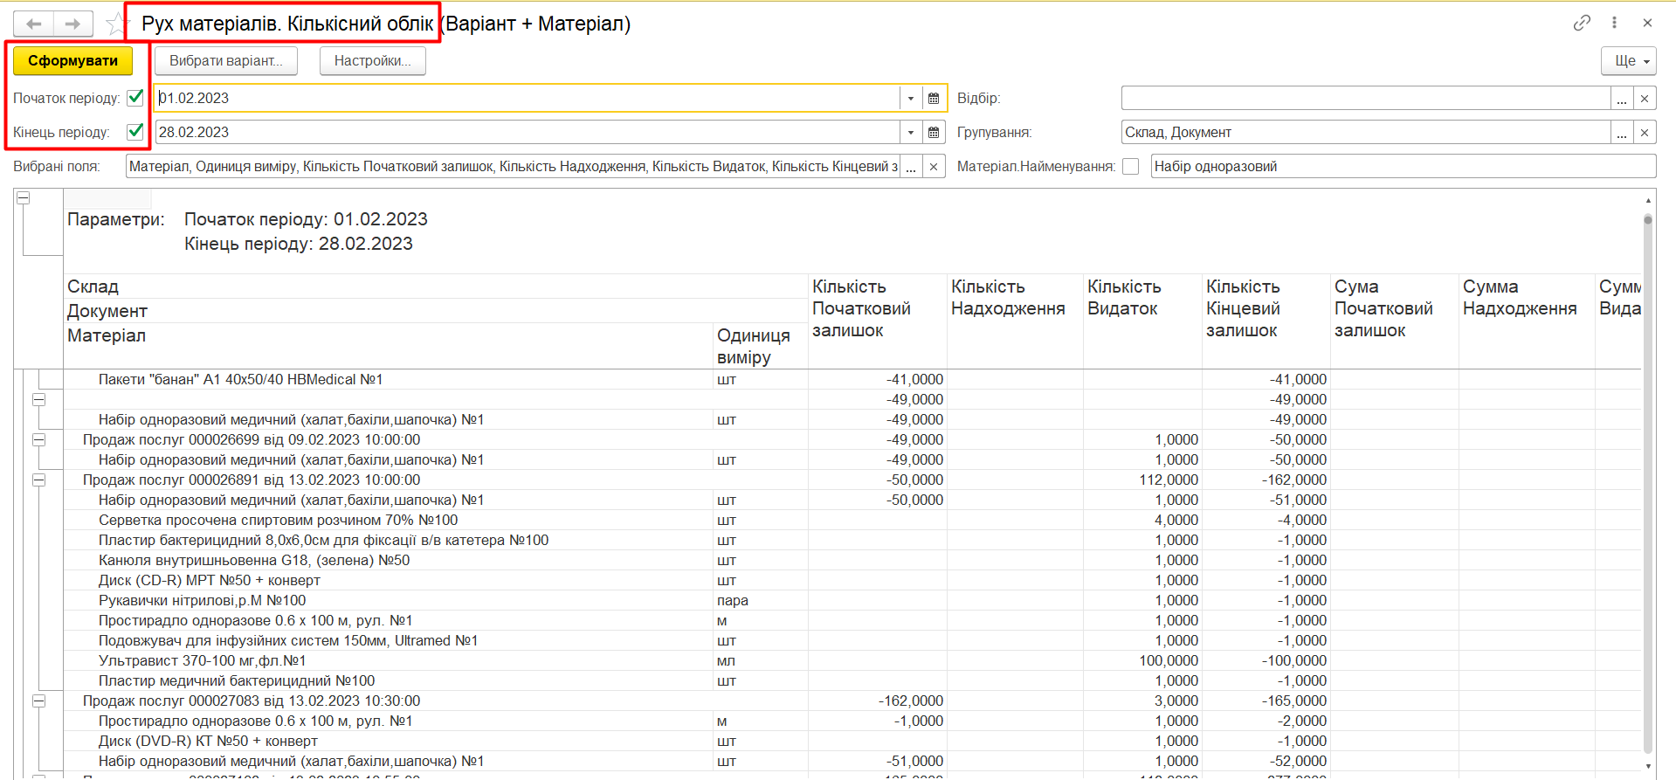Click the Сформувати button

click(x=72, y=61)
